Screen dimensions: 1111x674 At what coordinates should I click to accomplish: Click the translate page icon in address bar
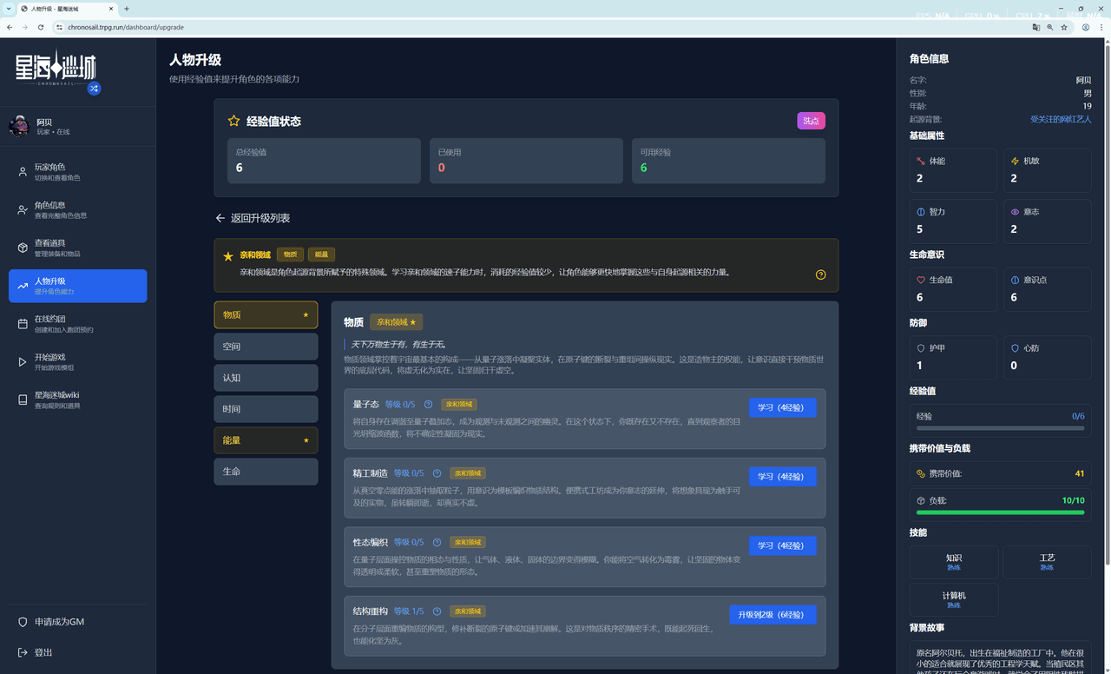(x=1035, y=27)
